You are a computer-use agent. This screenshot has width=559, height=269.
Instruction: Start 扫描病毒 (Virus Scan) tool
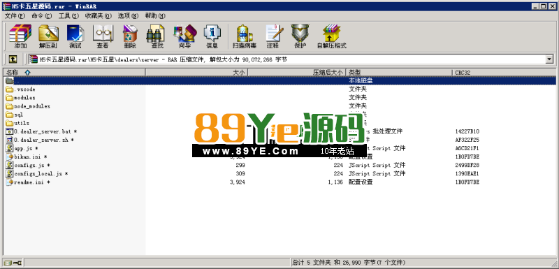tap(244, 36)
